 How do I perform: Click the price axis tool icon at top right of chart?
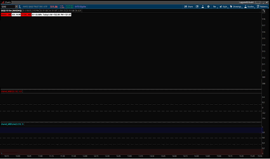point(264,11)
